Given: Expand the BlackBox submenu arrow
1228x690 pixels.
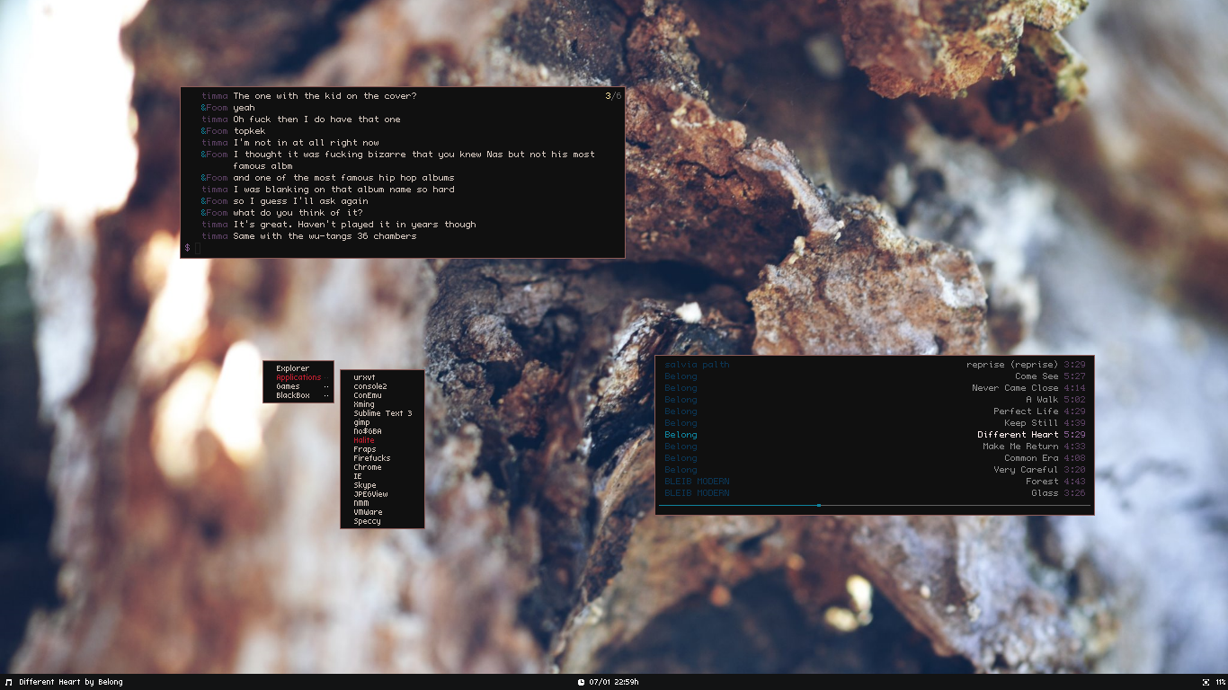Looking at the screenshot, I should (326, 395).
